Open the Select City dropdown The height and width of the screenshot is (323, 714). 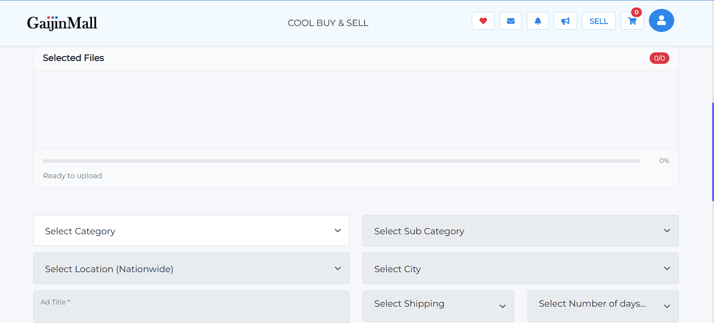[x=520, y=268]
